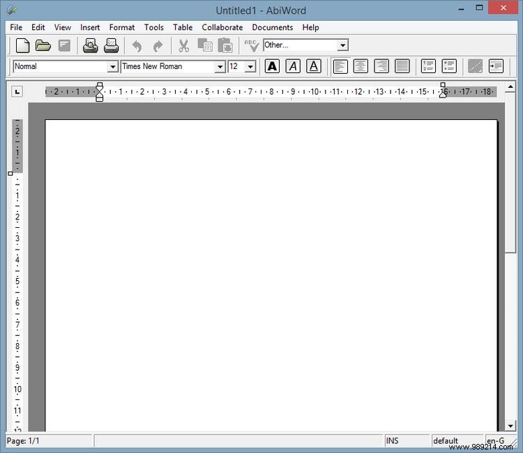Print the document with the printer icon

point(111,46)
